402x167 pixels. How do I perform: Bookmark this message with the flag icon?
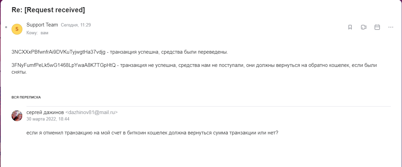(350, 27)
